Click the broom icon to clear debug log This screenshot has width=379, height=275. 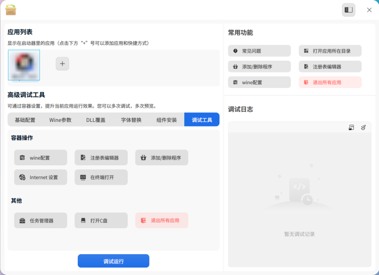coord(363,128)
